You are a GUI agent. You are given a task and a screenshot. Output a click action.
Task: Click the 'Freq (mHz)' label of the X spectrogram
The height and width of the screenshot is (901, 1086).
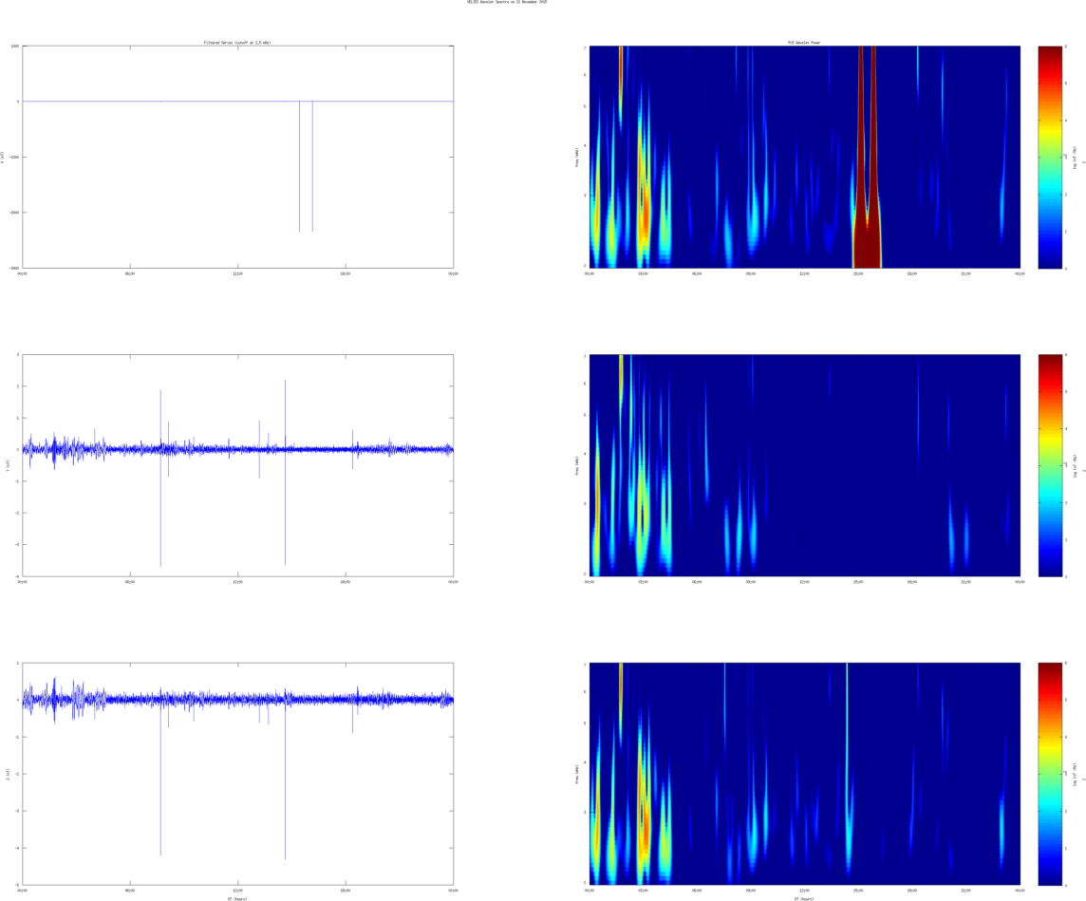tap(576, 158)
